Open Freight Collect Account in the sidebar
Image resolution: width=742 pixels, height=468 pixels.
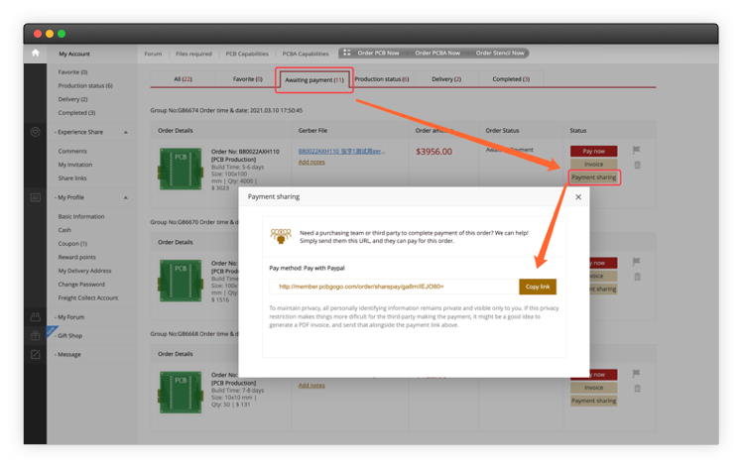(88, 297)
